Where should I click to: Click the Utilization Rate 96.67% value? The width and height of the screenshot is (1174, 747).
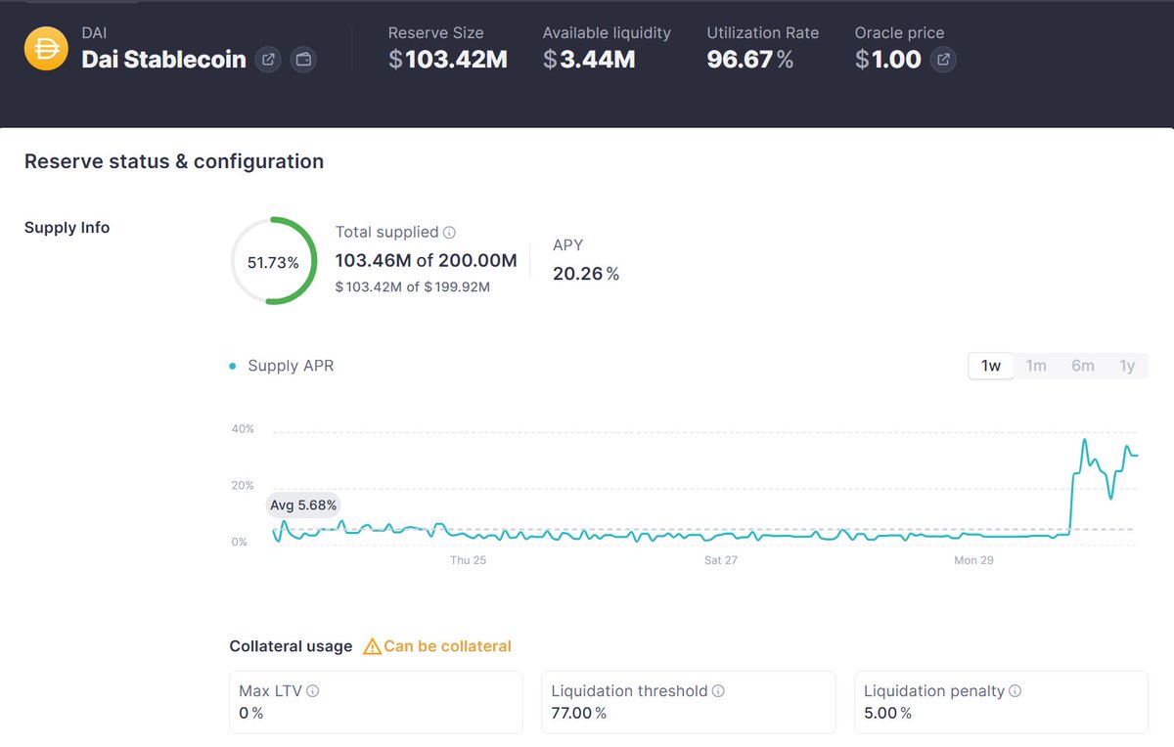click(750, 60)
